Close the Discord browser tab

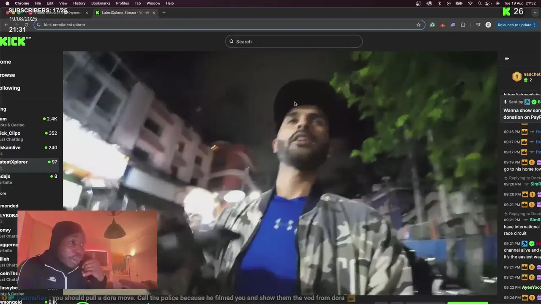point(87,13)
